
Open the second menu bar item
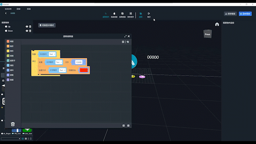(18, 9)
